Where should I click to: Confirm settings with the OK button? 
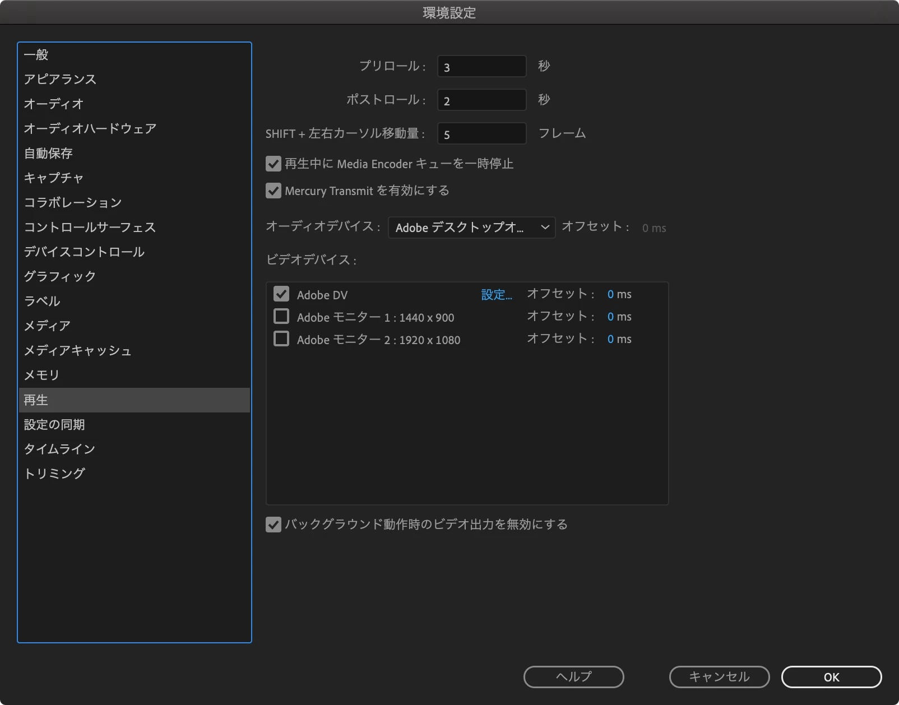coord(831,677)
